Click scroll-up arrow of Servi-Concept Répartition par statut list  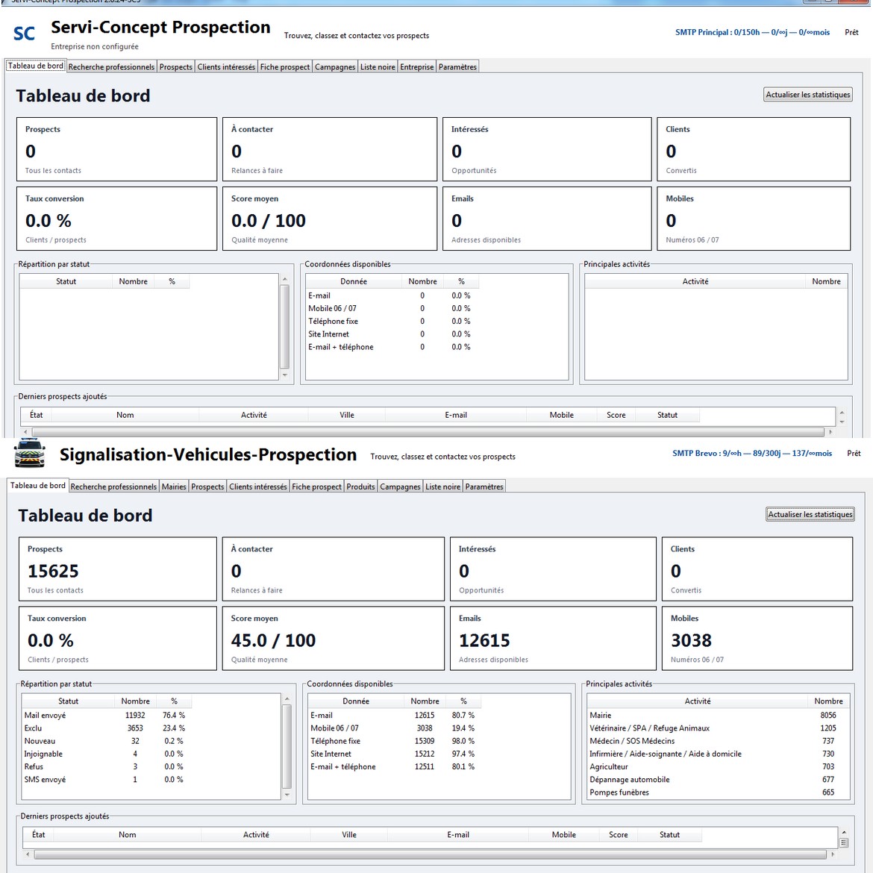pos(285,279)
